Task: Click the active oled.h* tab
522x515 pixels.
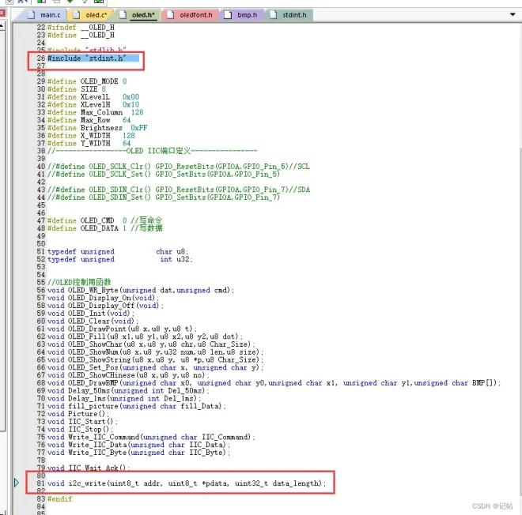Action: point(138,14)
